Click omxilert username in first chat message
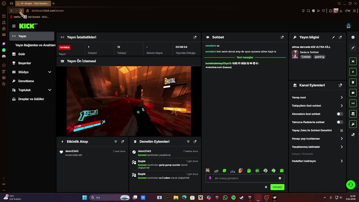Screen dimensions: 359x202 coord(210,46)
